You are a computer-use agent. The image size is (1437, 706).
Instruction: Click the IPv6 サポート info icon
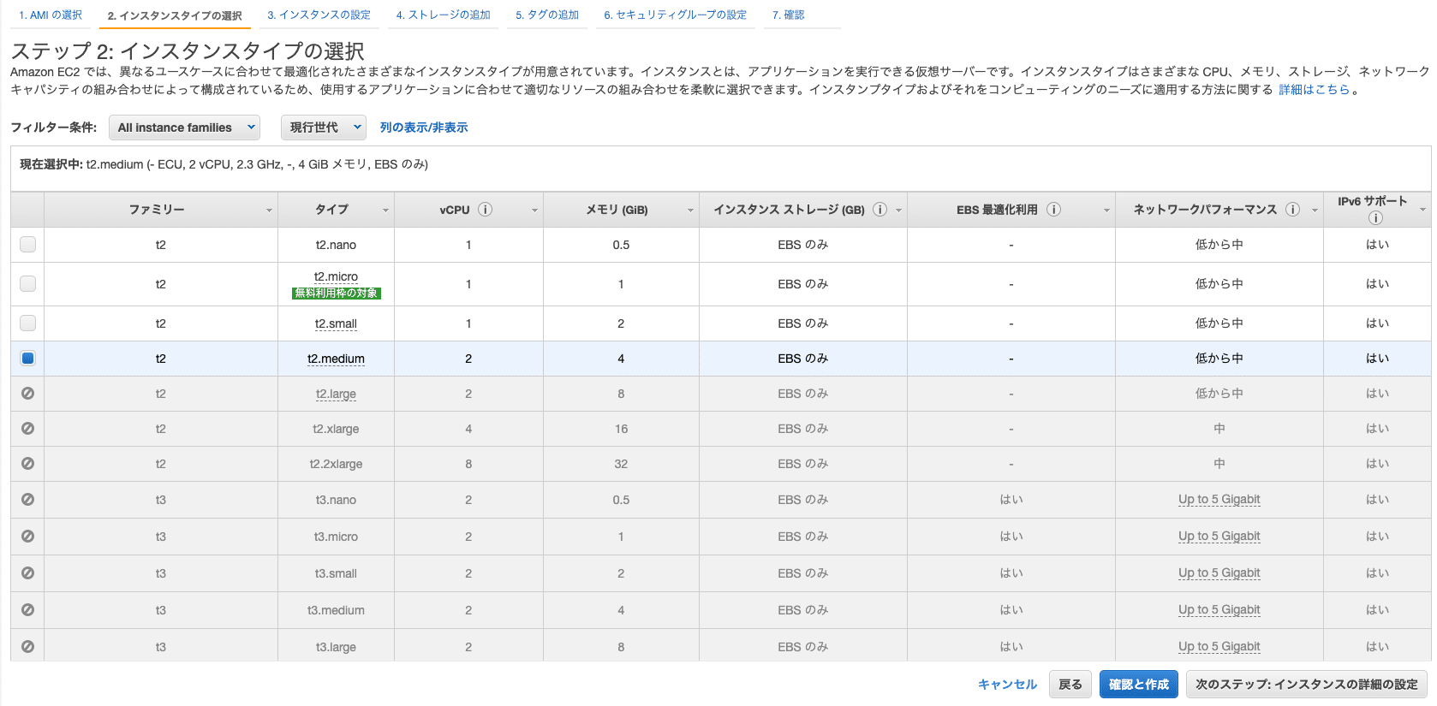(x=1375, y=217)
